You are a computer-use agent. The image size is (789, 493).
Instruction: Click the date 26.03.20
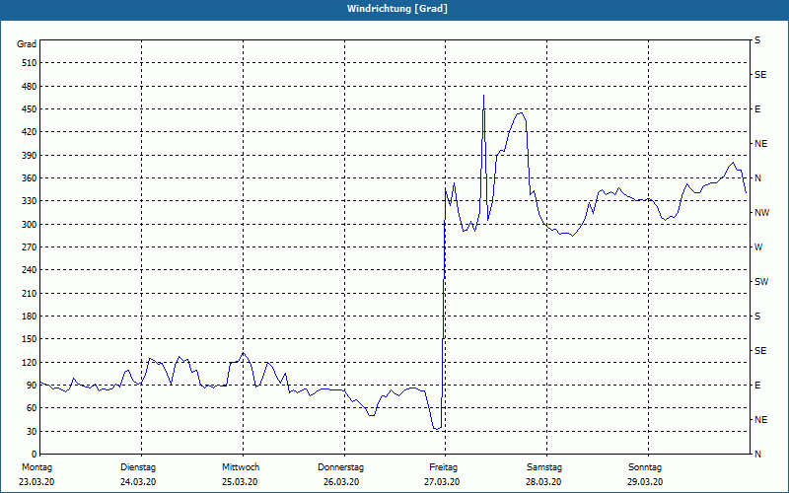(x=341, y=482)
